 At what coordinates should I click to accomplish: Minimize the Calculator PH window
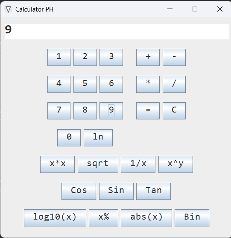(170, 9)
